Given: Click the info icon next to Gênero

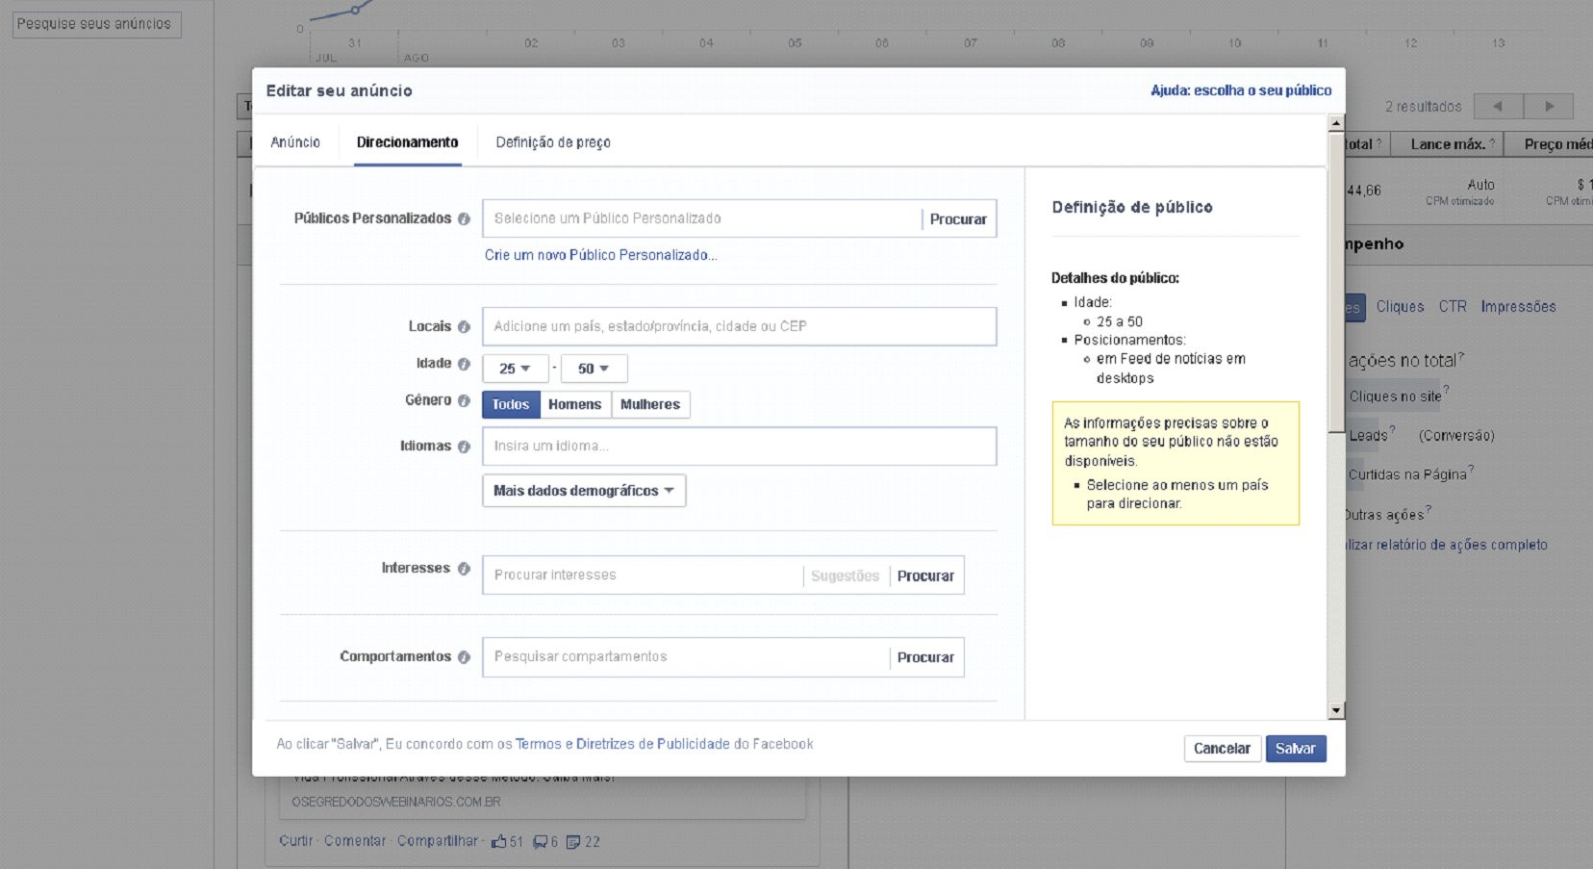Looking at the screenshot, I should pos(464,401).
